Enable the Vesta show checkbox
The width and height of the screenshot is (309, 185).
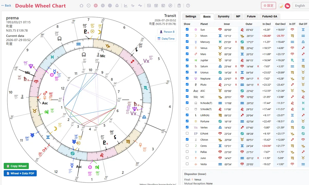(x=187, y=164)
